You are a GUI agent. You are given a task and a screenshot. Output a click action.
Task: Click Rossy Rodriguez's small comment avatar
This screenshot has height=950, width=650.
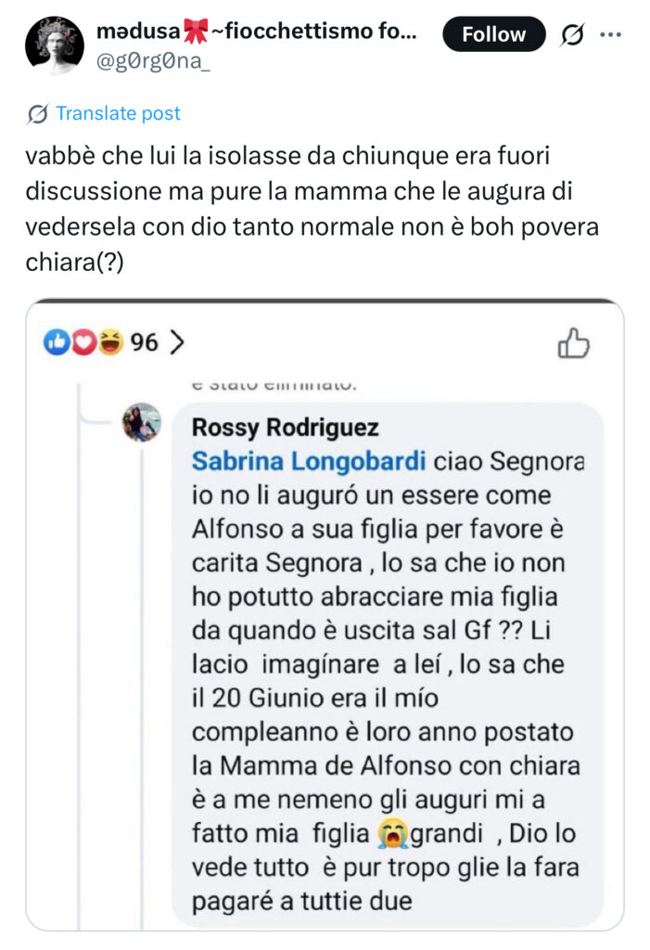(x=143, y=423)
